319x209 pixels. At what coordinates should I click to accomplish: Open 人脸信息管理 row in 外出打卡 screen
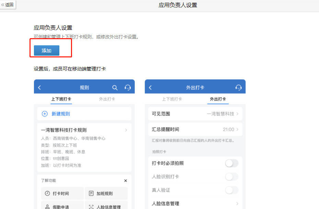click(195, 203)
